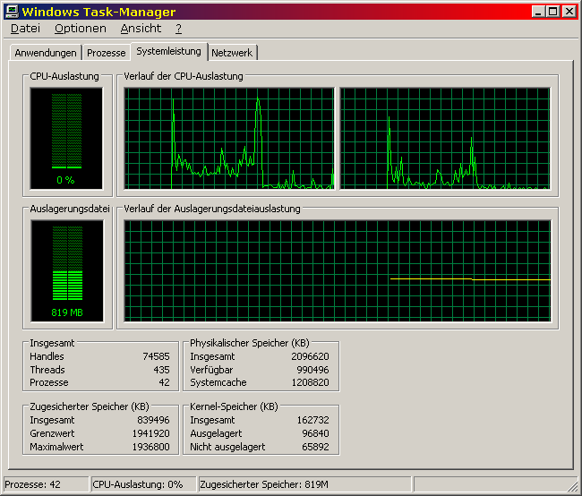Switch to the Netzwerk tab
This screenshot has height=496, width=582.
point(232,53)
